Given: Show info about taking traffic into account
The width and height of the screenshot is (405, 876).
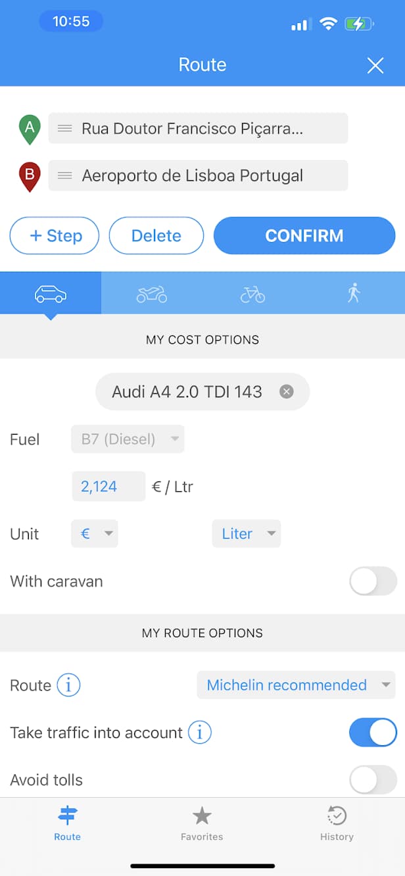Looking at the screenshot, I should tap(200, 733).
